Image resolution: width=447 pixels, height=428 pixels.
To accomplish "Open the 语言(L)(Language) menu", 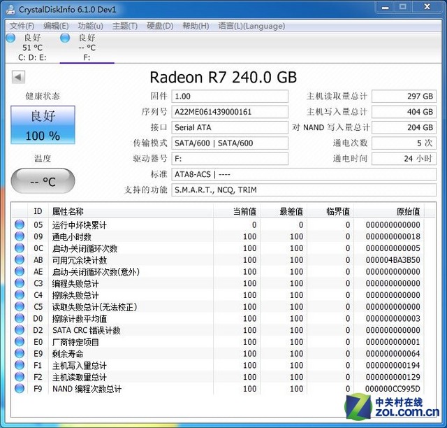I will point(251,26).
